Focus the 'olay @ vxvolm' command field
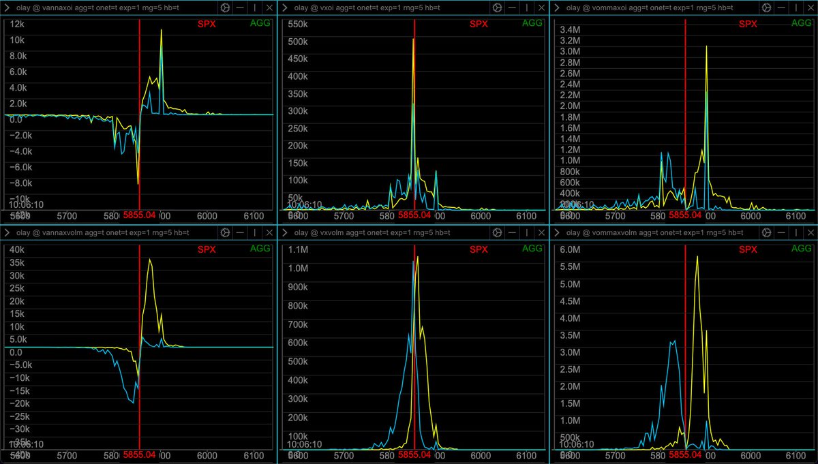Screen dimensions: 818x464 tap(390, 232)
